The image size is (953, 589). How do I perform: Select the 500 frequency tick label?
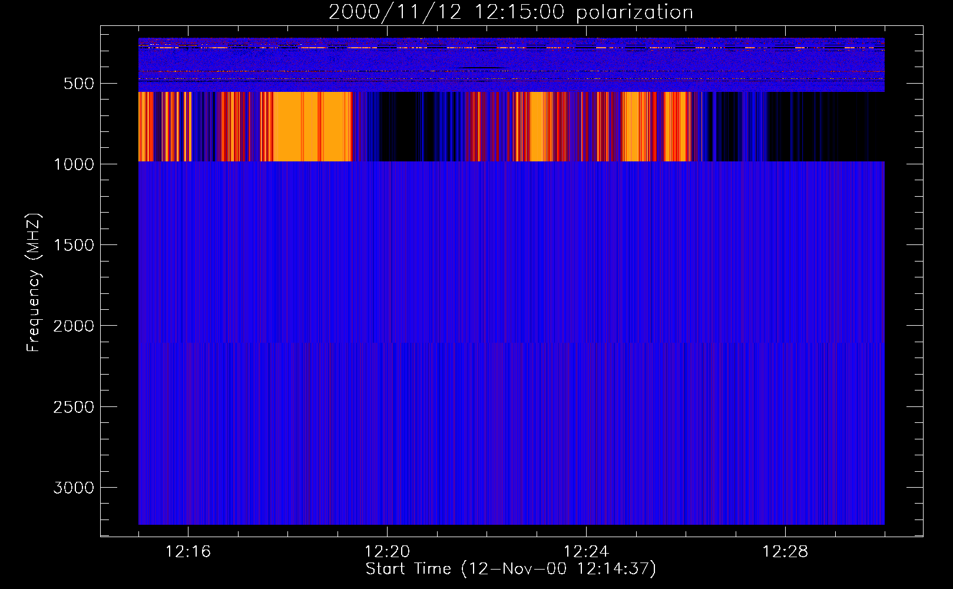tap(79, 84)
